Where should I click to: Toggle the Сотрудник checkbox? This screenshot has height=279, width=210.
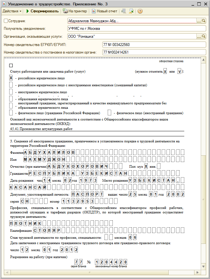[6, 21]
